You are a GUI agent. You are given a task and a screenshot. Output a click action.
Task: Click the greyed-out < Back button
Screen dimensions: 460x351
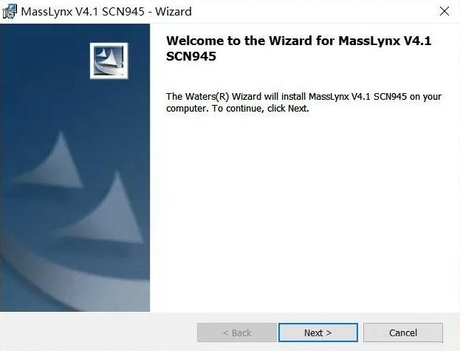[237, 333]
